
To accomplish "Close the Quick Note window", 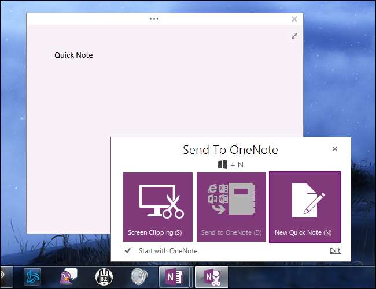I will pyautogui.click(x=294, y=18).
